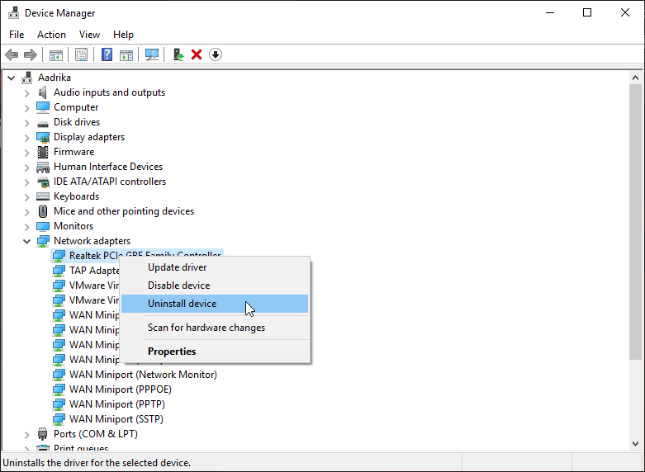The width and height of the screenshot is (645, 472).
Task: Click the IDE ATA/ATAPI controllers icon
Action: coord(43,182)
